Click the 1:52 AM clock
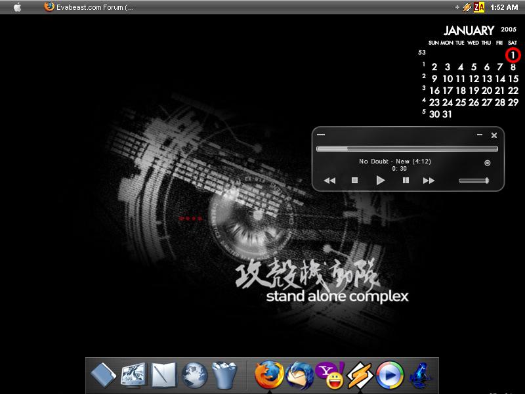Viewport: 525px width, 394px height. point(504,7)
